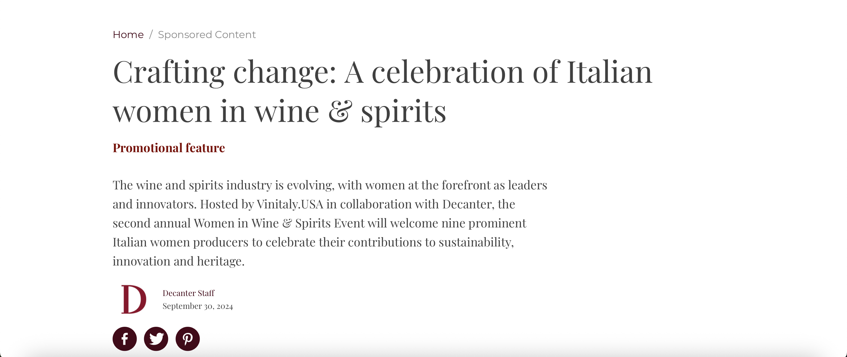Viewport: 847px width, 357px height.
Task: Click the breadcrumb slash separator
Action: pos(152,34)
